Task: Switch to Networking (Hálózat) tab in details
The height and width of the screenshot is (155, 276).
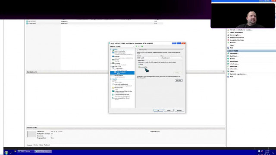Action: pyautogui.click(x=41, y=145)
